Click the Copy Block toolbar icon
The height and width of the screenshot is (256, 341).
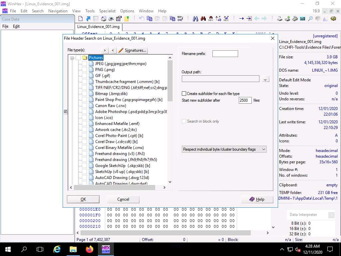point(150,19)
